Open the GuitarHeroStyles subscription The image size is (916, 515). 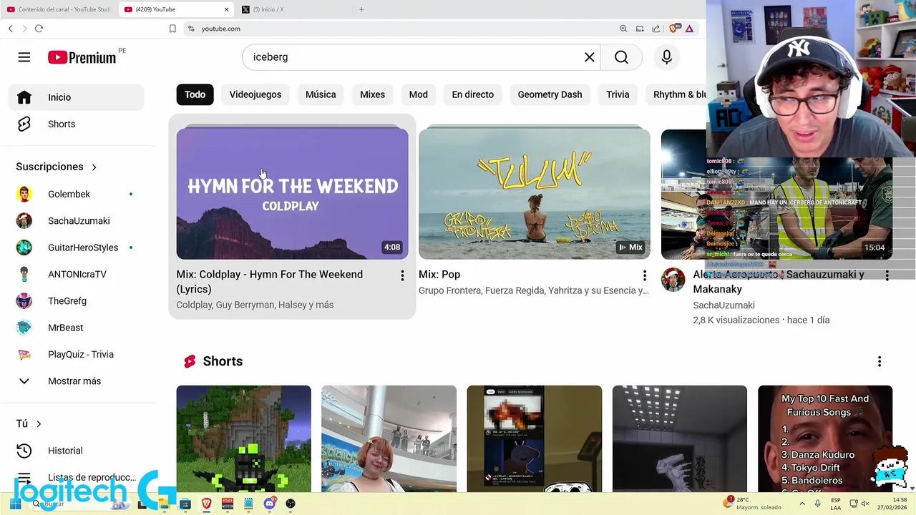76,247
